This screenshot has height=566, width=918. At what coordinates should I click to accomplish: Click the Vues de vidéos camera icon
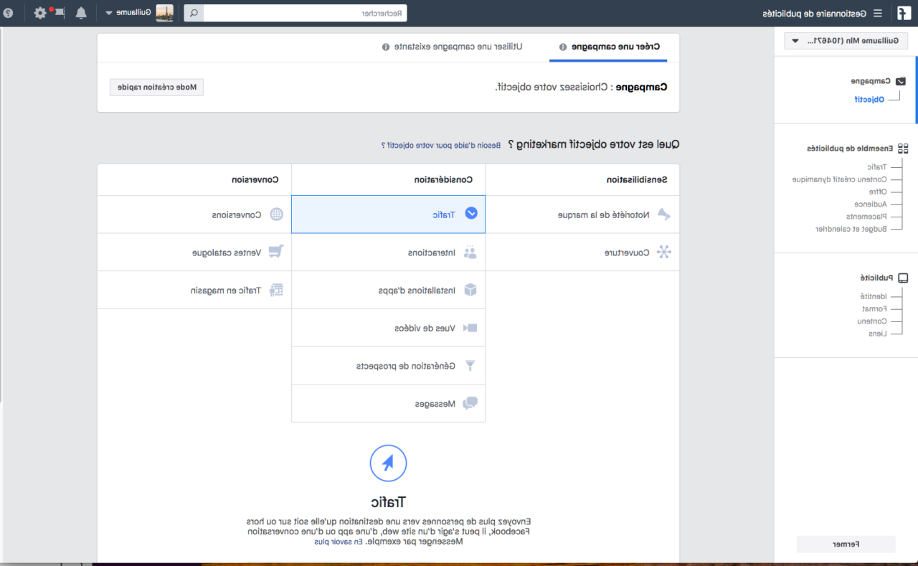(470, 328)
